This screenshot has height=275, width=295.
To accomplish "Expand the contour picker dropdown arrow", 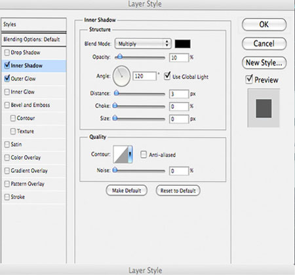I will 130,155.
